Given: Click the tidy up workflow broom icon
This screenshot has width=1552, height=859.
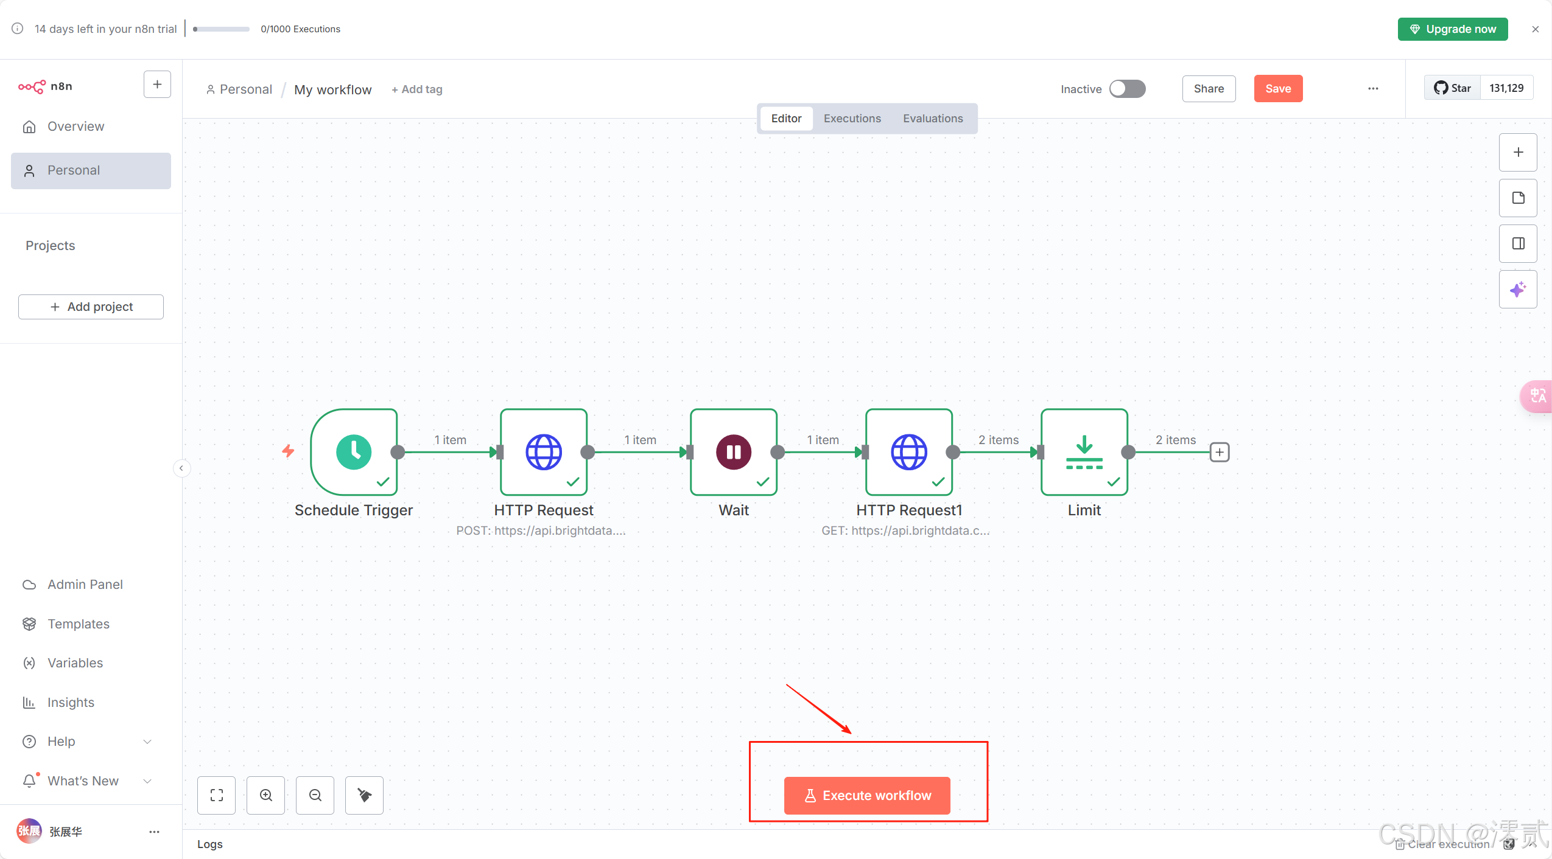Looking at the screenshot, I should click(x=364, y=795).
